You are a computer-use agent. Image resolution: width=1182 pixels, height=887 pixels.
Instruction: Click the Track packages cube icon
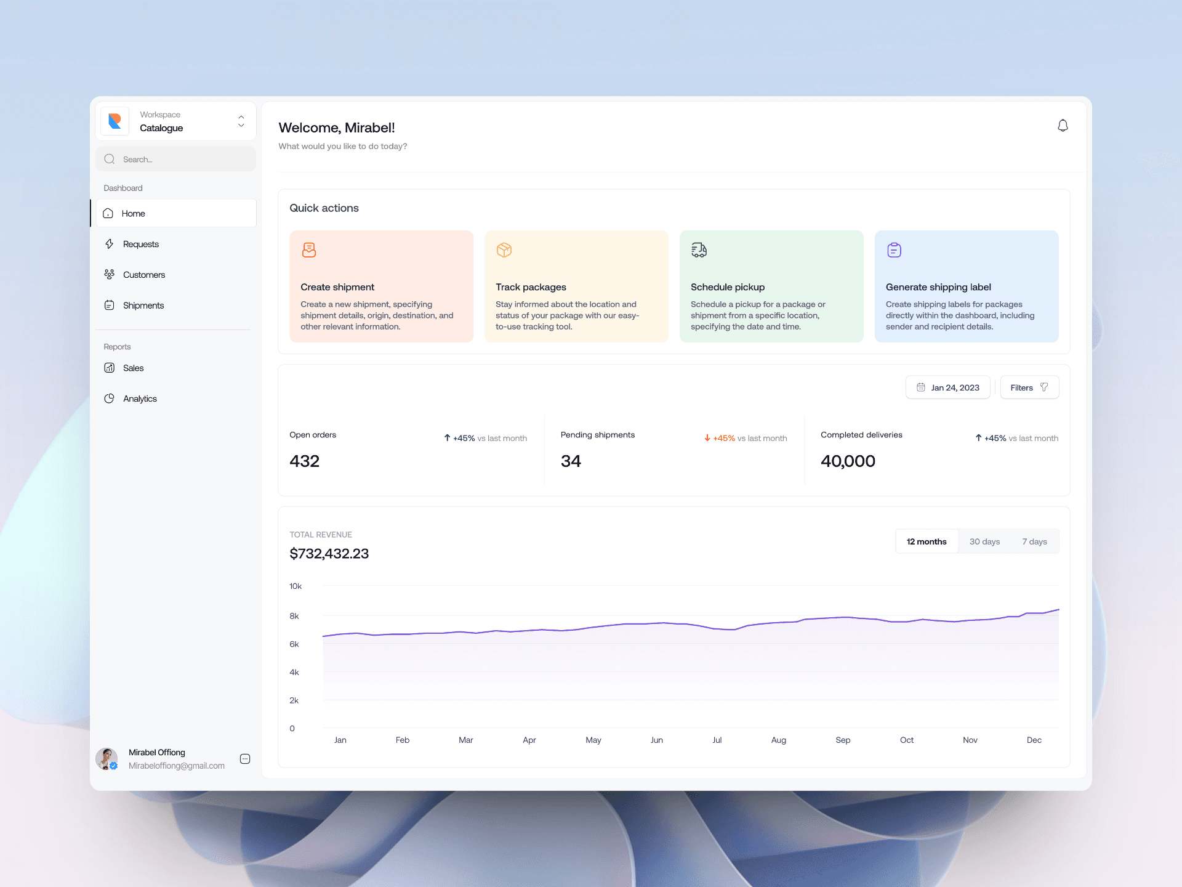point(504,249)
